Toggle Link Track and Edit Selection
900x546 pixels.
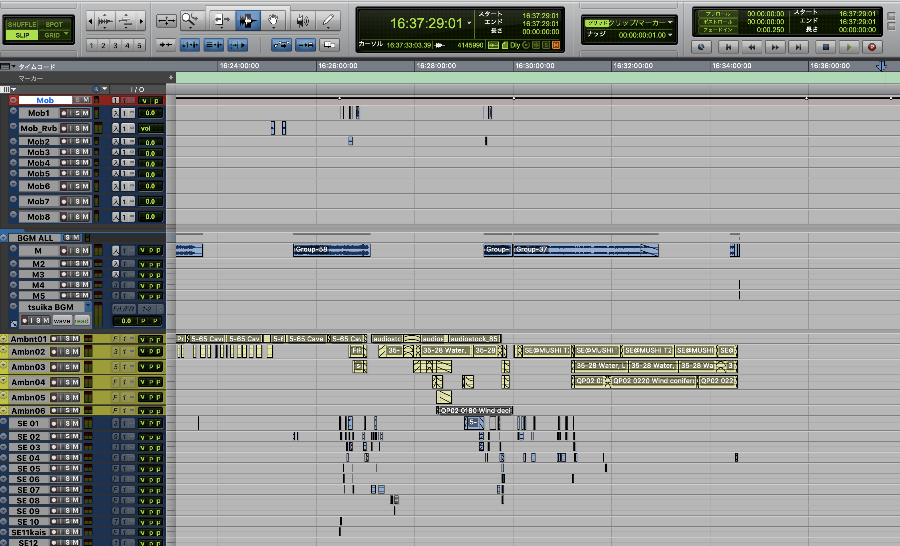point(214,45)
